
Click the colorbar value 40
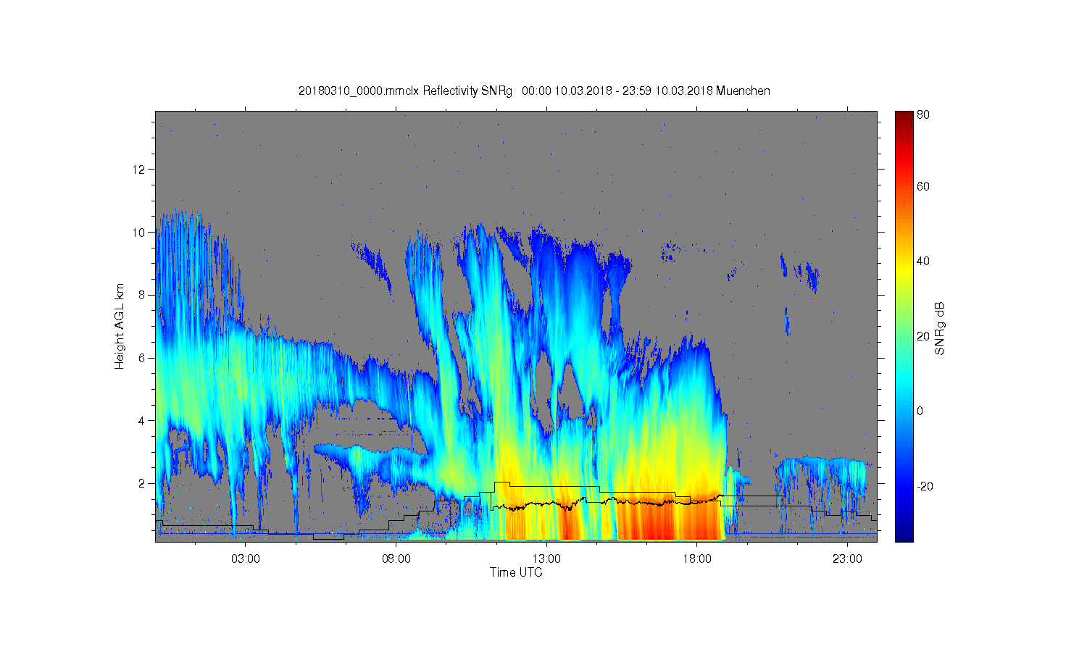923,262
